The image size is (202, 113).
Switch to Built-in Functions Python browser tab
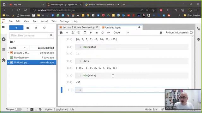tap(102, 5)
